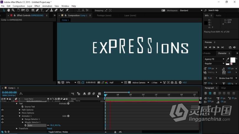The width and height of the screenshot is (239, 134).
Task: Go to first frame in Preview panel
Action: [x=206, y=47]
